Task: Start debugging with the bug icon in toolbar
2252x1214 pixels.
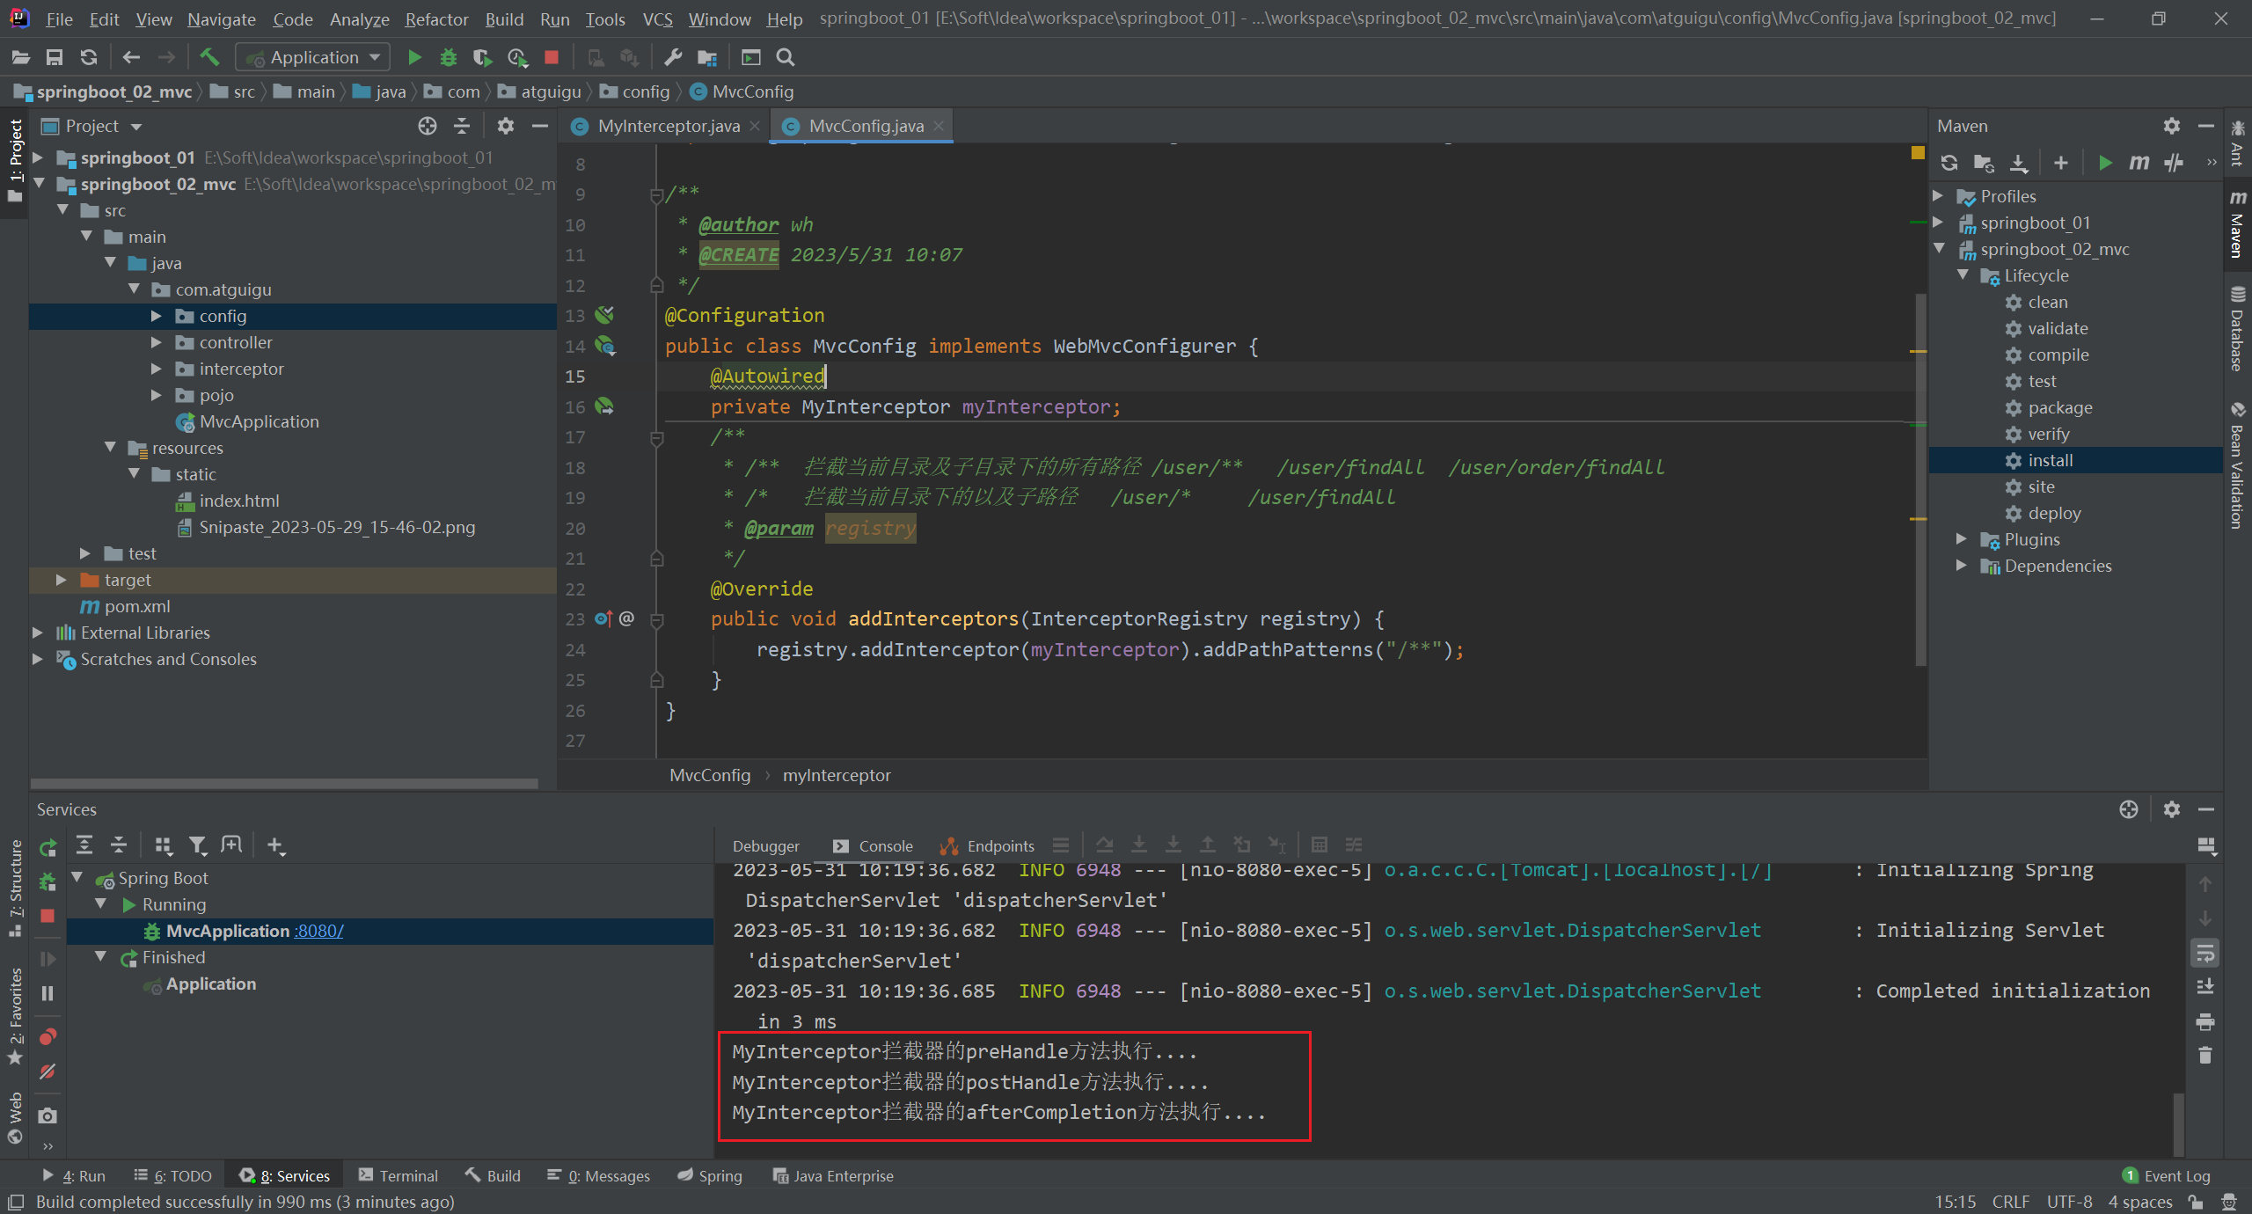Action: 449,57
